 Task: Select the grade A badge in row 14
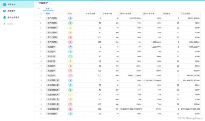coord(70,80)
